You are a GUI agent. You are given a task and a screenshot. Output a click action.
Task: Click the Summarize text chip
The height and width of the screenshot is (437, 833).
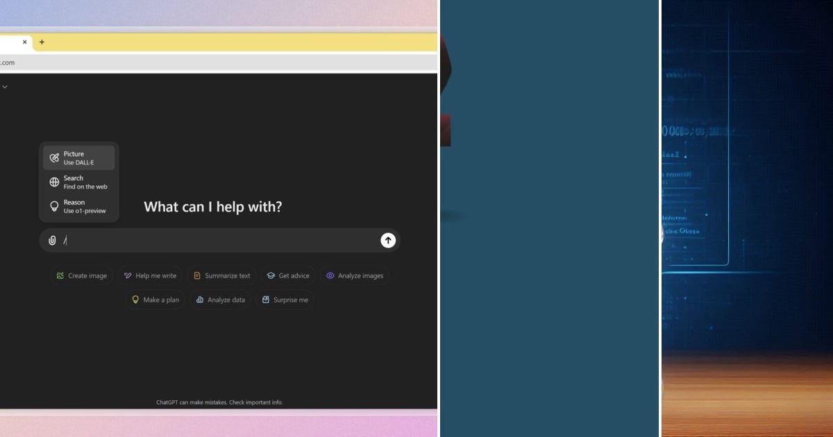pyautogui.click(x=222, y=275)
